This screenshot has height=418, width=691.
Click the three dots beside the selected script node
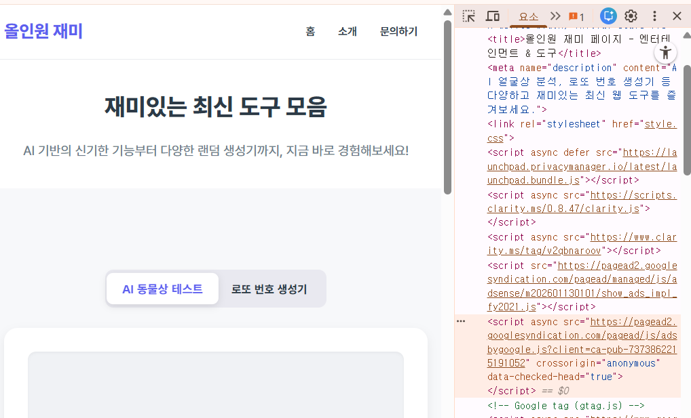[x=461, y=321]
